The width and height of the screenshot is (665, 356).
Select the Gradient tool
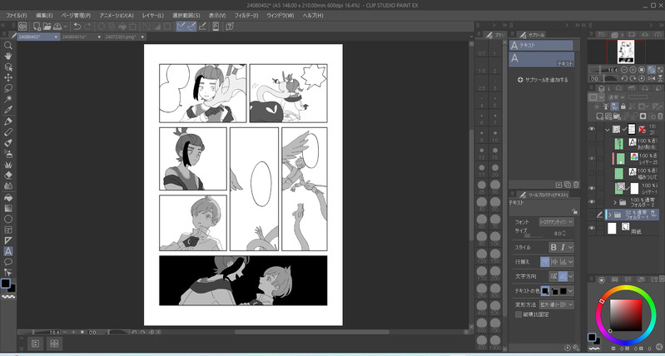(8, 209)
